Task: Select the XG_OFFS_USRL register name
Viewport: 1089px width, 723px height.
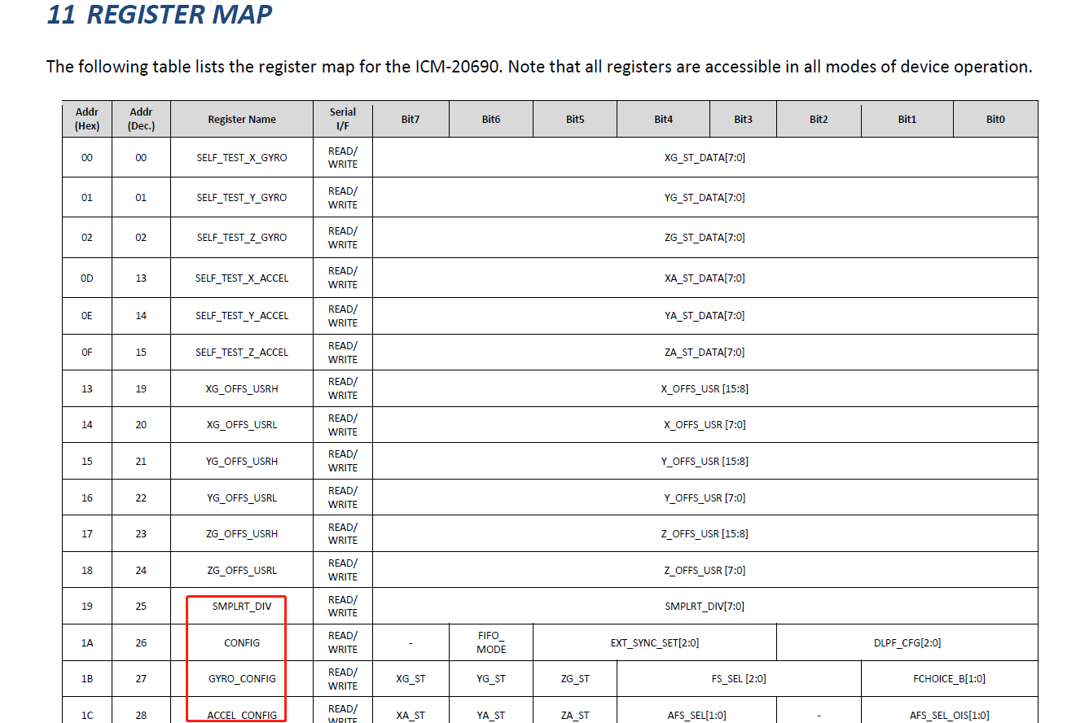Action: pyautogui.click(x=242, y=424)
